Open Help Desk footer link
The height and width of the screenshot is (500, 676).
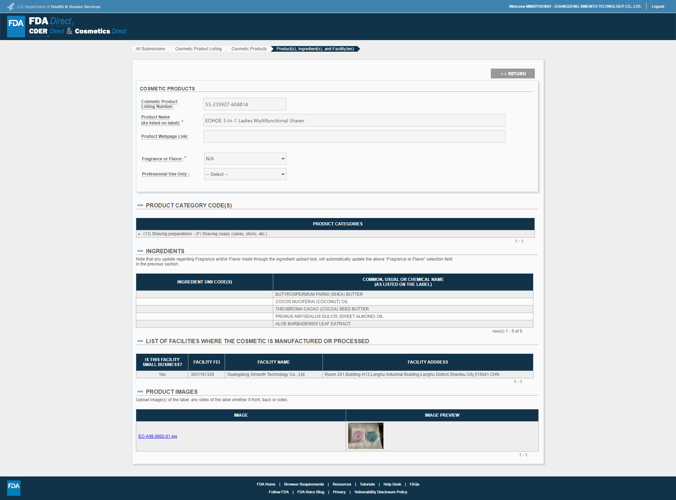click(x=392, y=484)
